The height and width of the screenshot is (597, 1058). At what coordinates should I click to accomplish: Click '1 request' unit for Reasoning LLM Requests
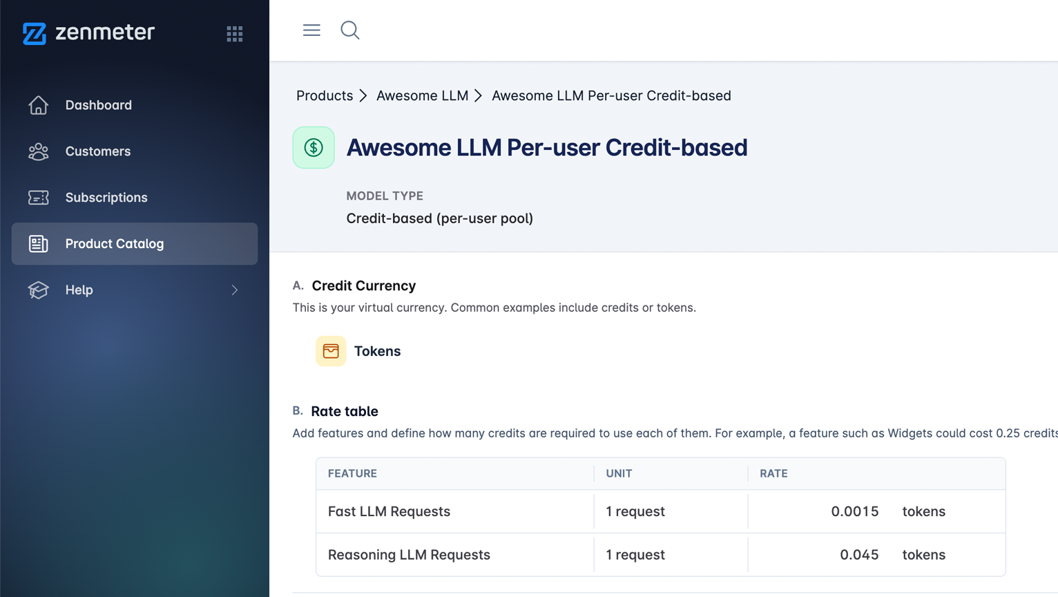(635, 555)
